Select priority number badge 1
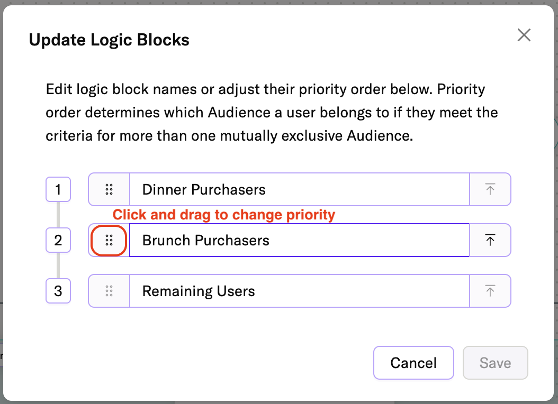Image resolution: width=558 pixels, height=404 pixels. [58, 189]
